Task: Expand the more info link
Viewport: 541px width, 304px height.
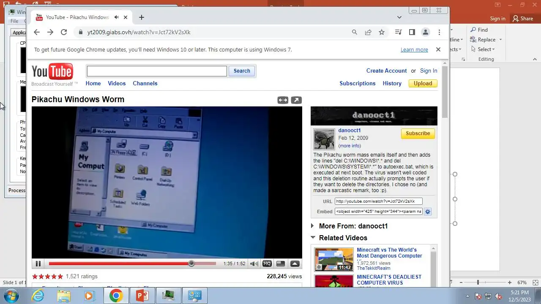Action: click(x=350, y=146)
